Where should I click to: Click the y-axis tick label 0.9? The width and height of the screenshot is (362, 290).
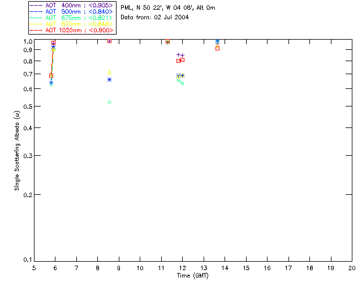coord(28,50)
